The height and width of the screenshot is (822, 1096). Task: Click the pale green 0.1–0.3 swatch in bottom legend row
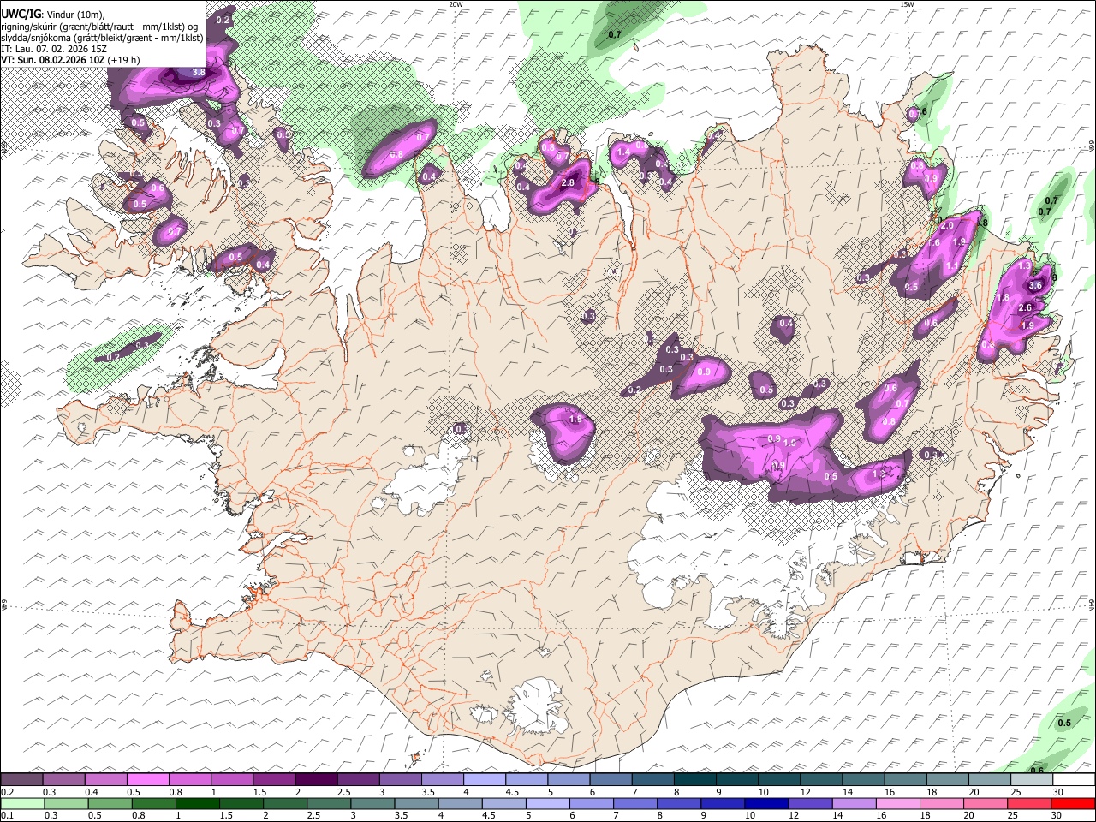click(22, 803)
